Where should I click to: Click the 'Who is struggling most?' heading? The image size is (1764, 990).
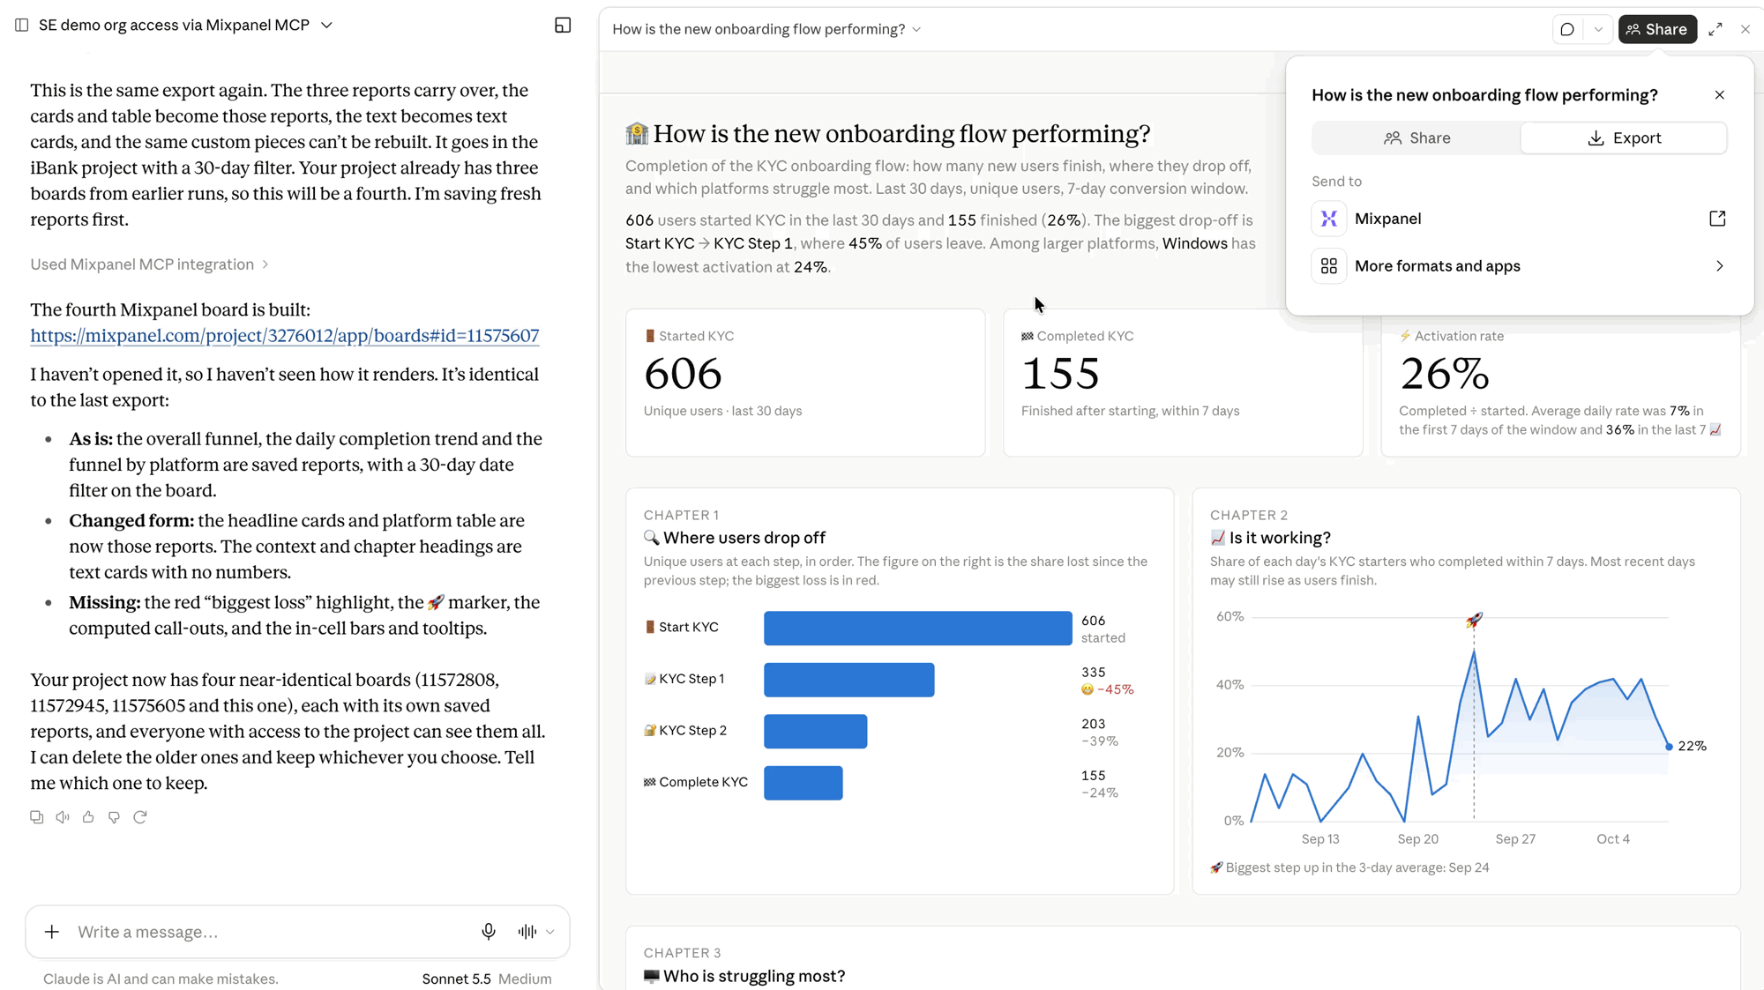point(753,976)
